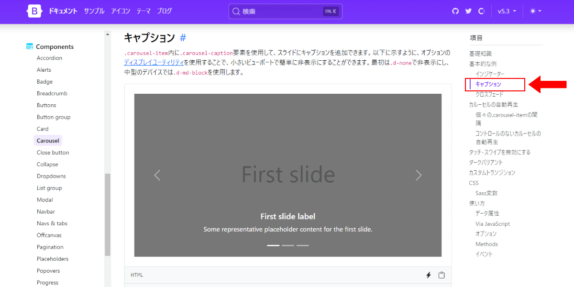Open Navs & tabs in the sidebar
Image resolution: width=574 pixels, height=287 pixels.
pyautogui.click(x=52, y=223)
